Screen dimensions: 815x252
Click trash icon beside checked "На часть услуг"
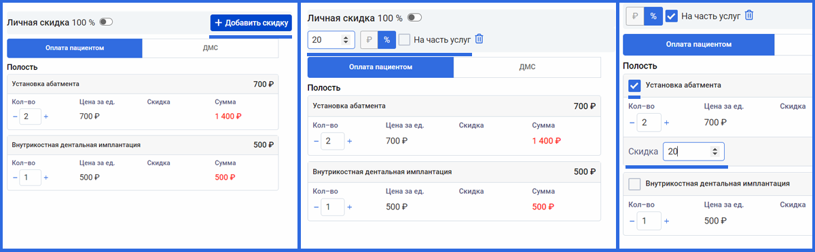[x=749, y=15]
